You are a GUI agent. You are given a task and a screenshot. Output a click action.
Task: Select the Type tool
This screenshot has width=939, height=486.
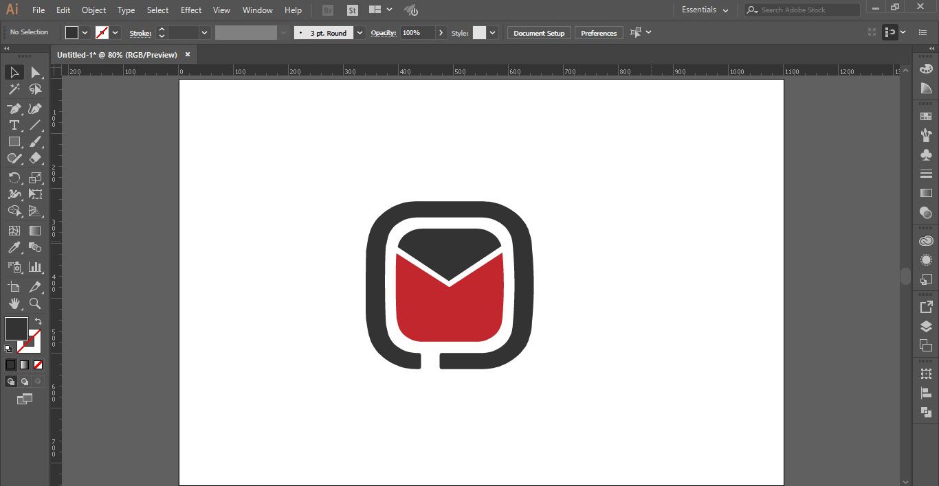pos(14,125)
